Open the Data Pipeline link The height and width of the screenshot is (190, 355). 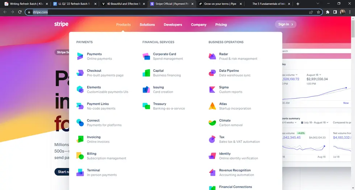click(229, 70)
